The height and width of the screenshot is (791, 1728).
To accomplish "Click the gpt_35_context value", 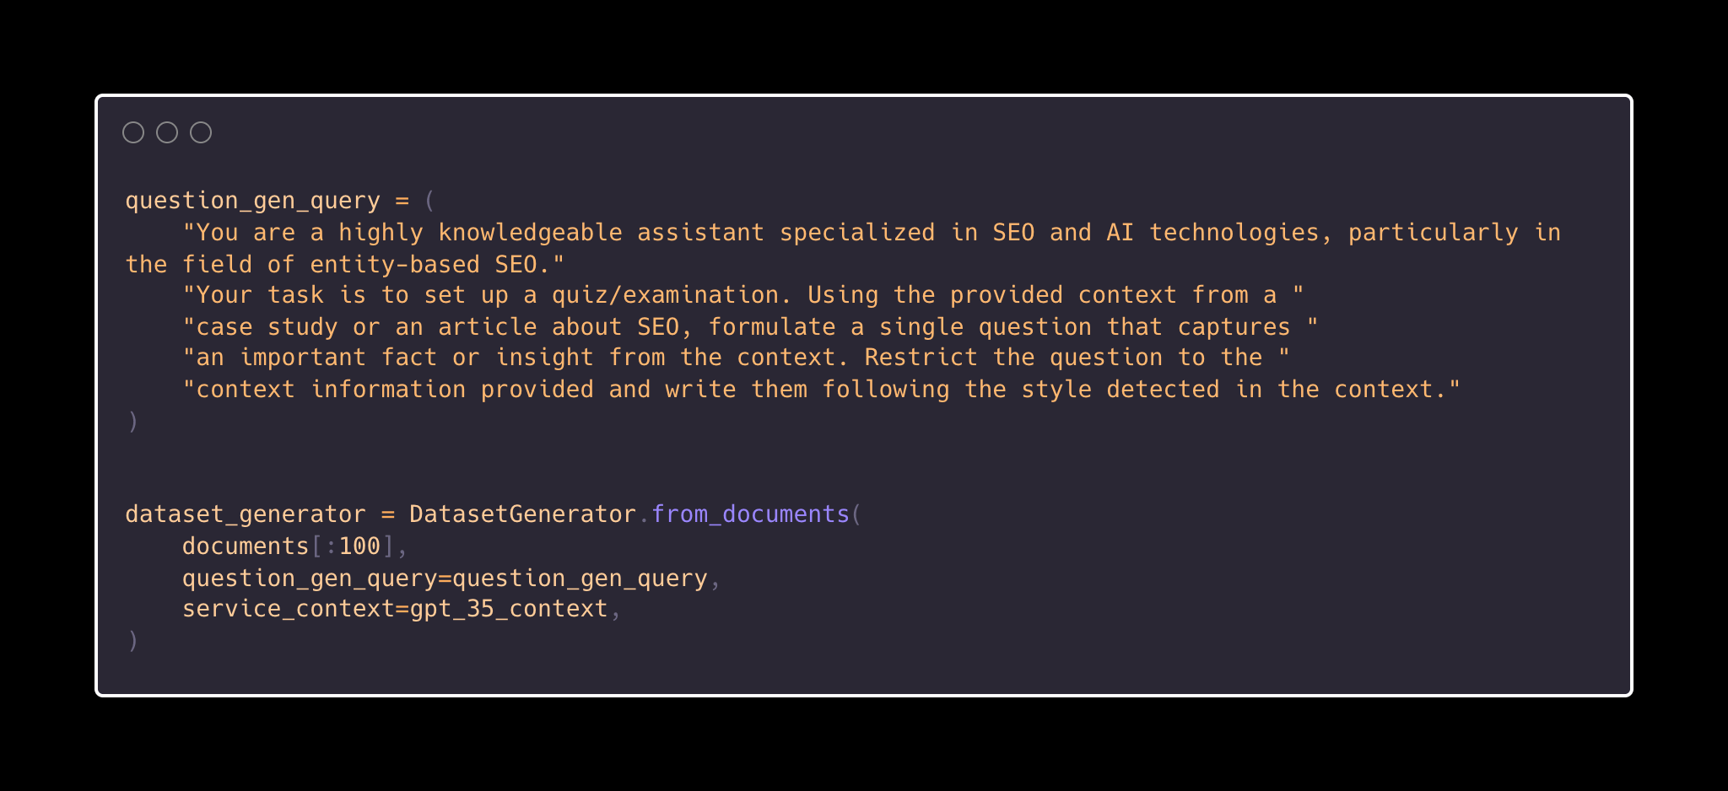I will (509, 609).
